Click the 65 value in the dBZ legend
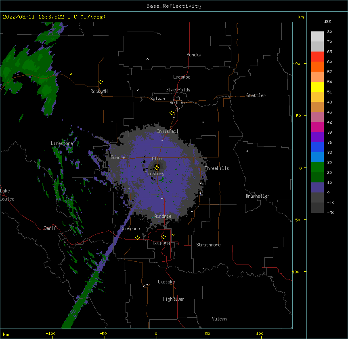 (329, 52)
